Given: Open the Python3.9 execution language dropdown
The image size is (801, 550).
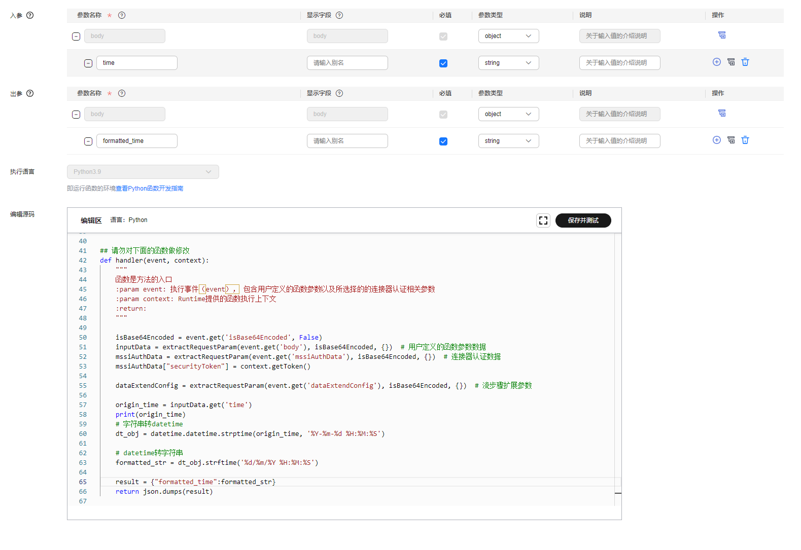Looking at the screenshot, I should coord(143,172).
